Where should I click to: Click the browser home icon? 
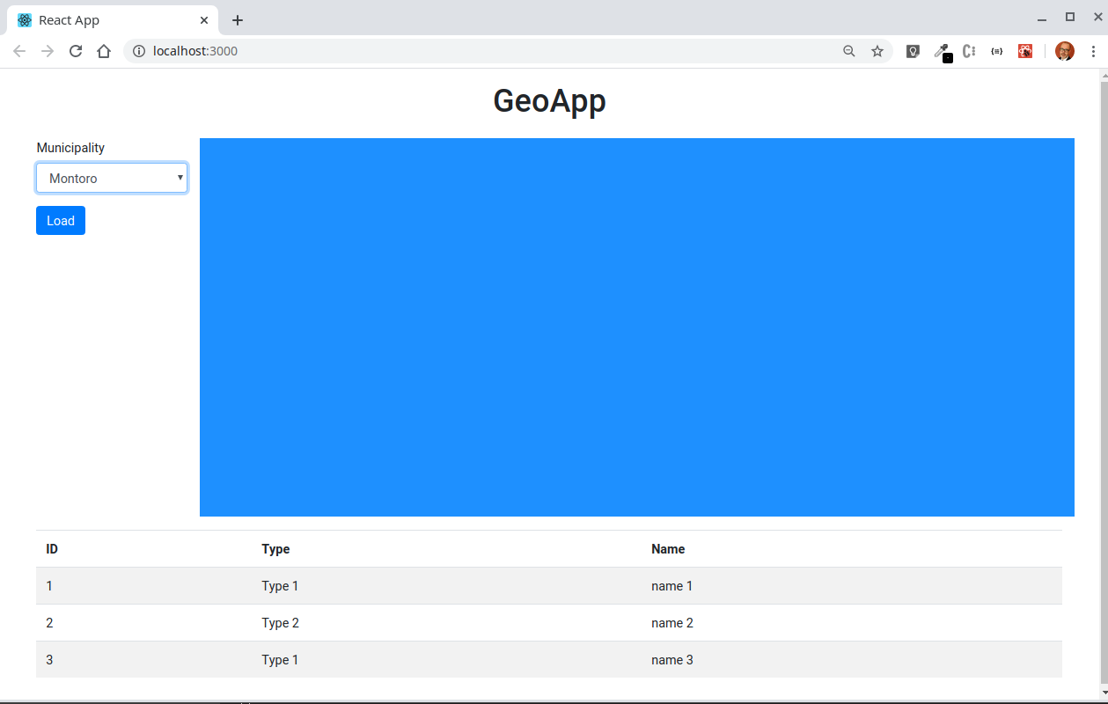pos(103,51)
